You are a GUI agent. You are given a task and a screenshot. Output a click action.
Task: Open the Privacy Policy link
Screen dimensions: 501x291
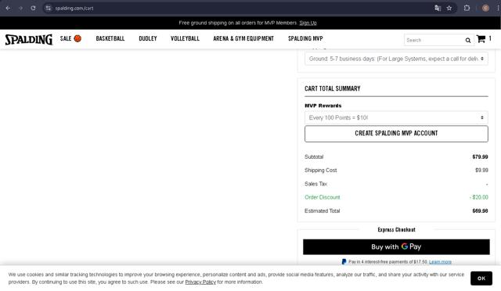point(200,282)
